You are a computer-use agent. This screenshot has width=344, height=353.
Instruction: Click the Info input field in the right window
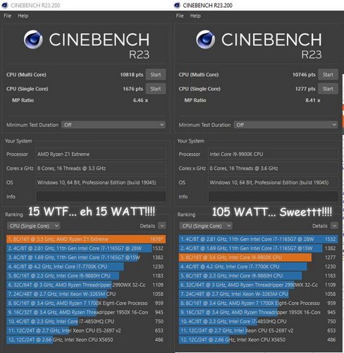click(x=274, y=196)
